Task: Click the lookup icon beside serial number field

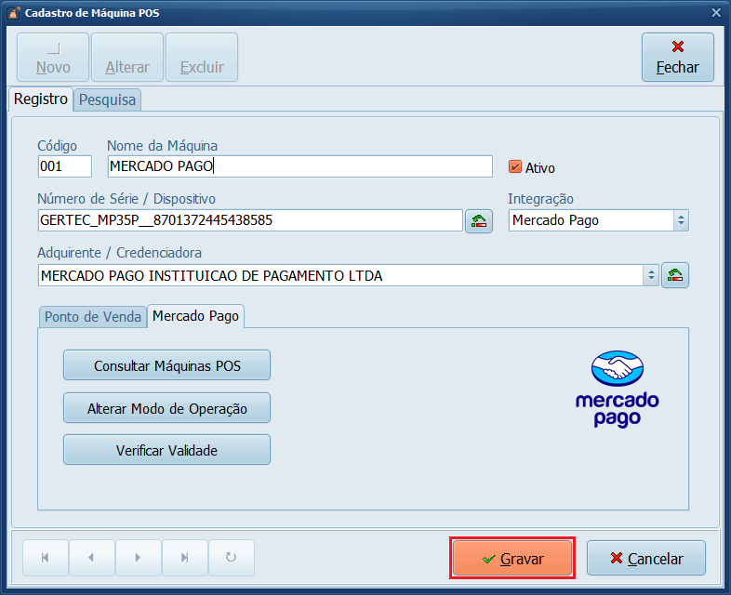Action: pyautogui.click(x=479, y=220)
